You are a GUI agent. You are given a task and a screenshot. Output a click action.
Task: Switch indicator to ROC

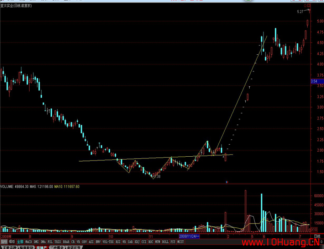point(151,242)
